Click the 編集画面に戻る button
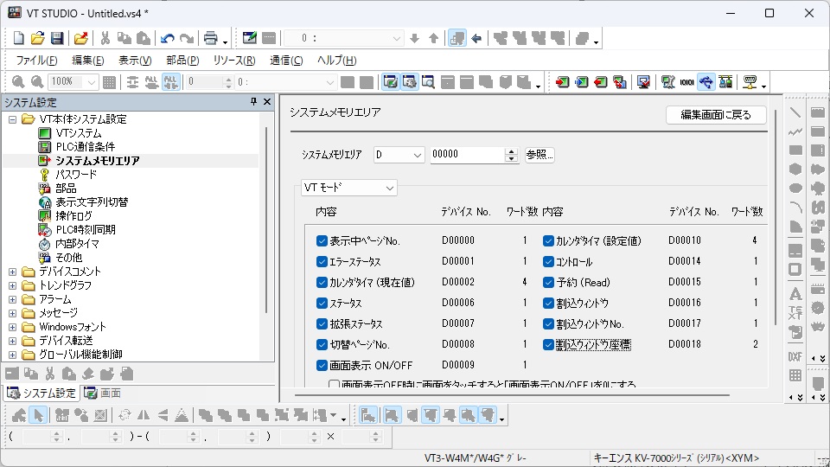The width and height of the screenshot is (830, 467). (716, 115)
